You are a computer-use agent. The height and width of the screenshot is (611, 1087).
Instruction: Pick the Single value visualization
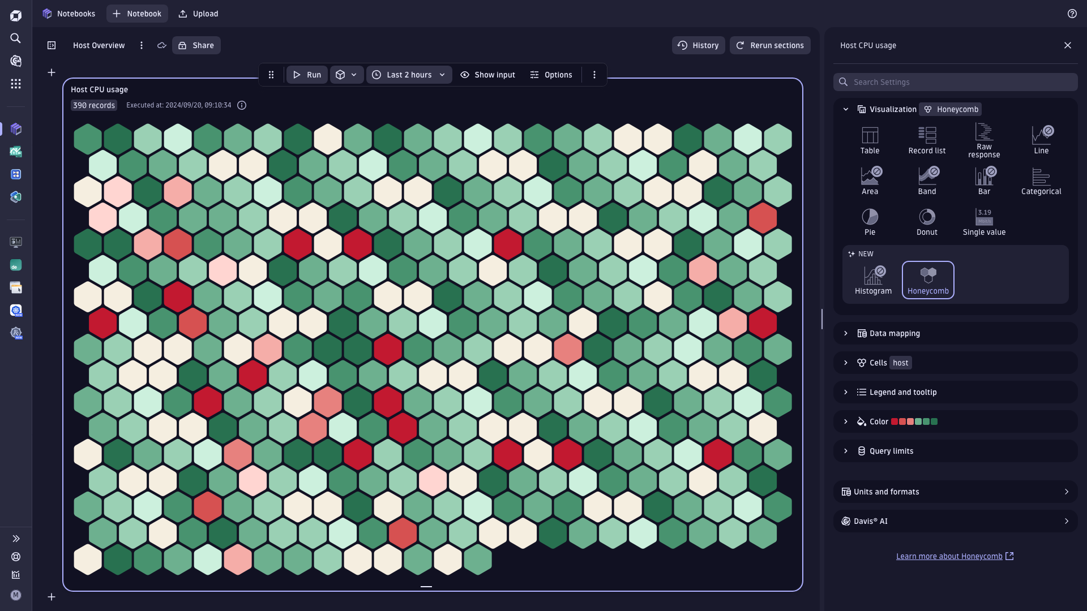[x=984, y=221]
